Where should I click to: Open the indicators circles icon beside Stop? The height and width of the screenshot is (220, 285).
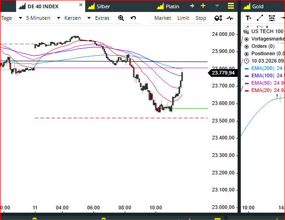click(x=218, y=18)
